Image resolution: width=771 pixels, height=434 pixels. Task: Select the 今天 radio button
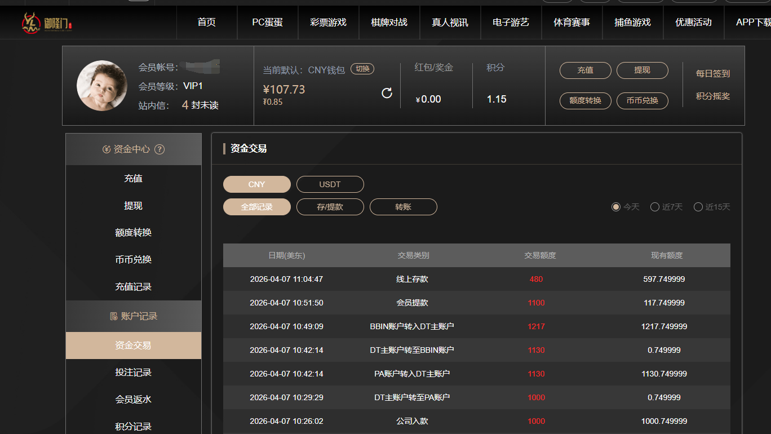click(615, 207)
